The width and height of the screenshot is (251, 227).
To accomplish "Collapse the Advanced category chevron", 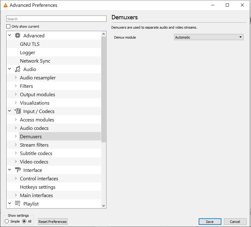I will (10, 35).
